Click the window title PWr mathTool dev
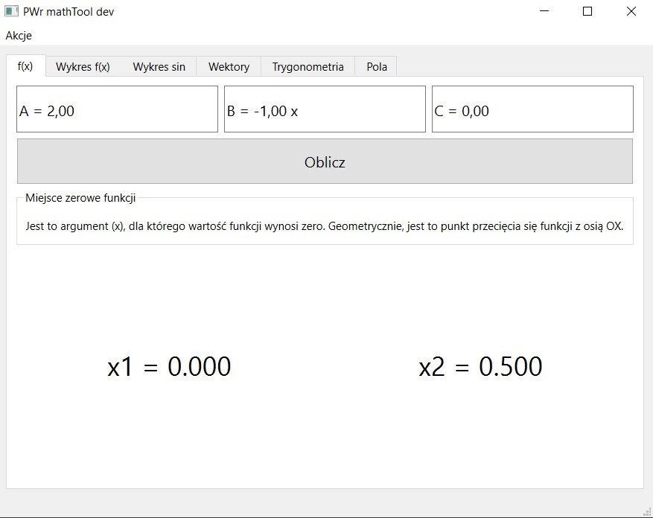The image size is (653, 518). pos(67,11)
